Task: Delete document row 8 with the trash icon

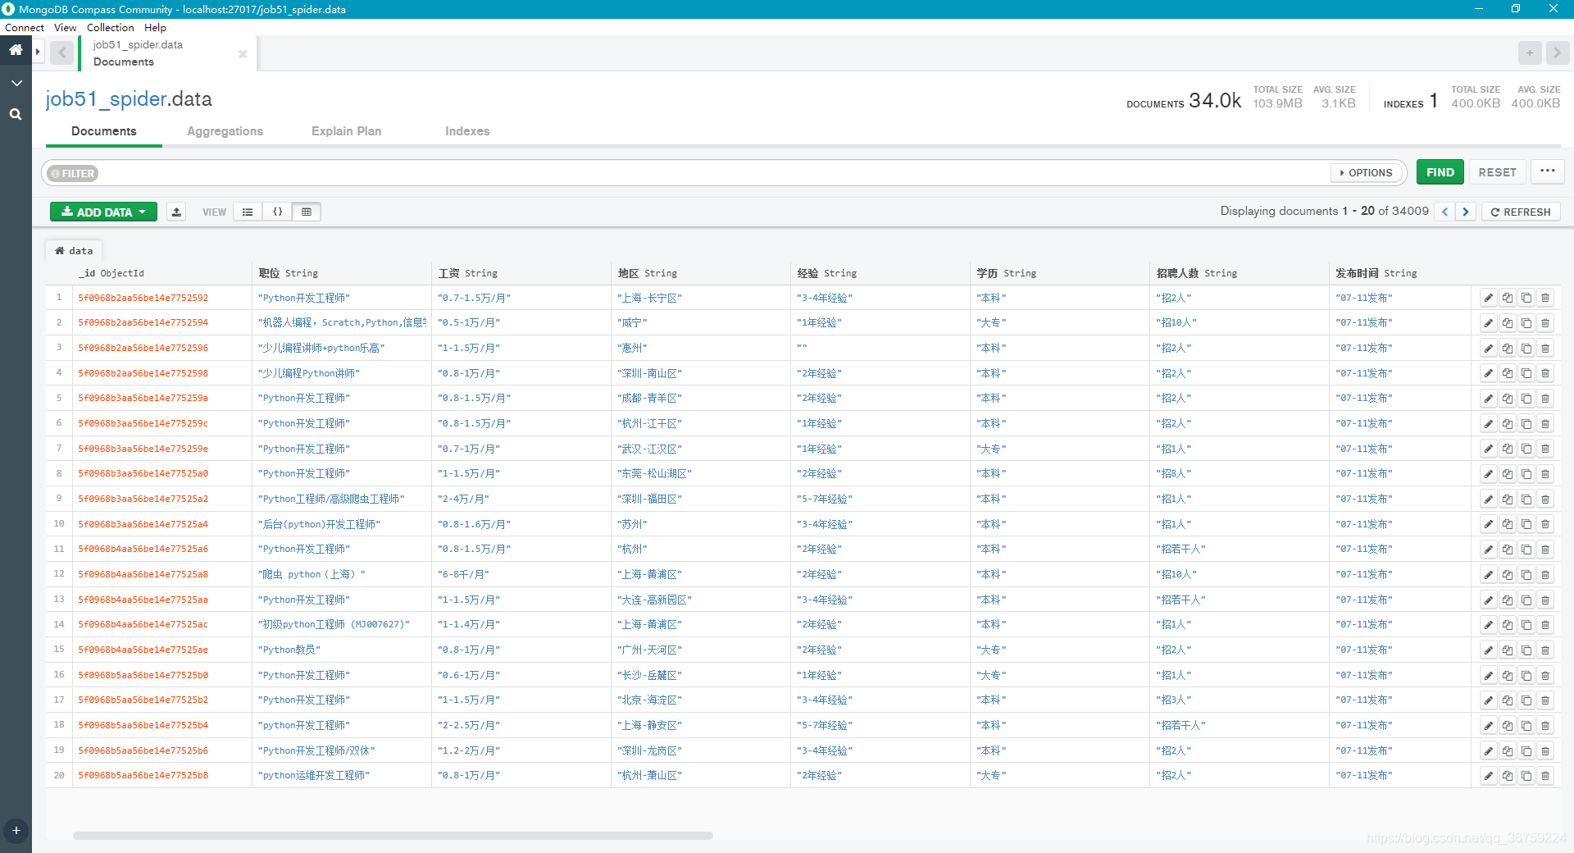Action: point(1545,474)
